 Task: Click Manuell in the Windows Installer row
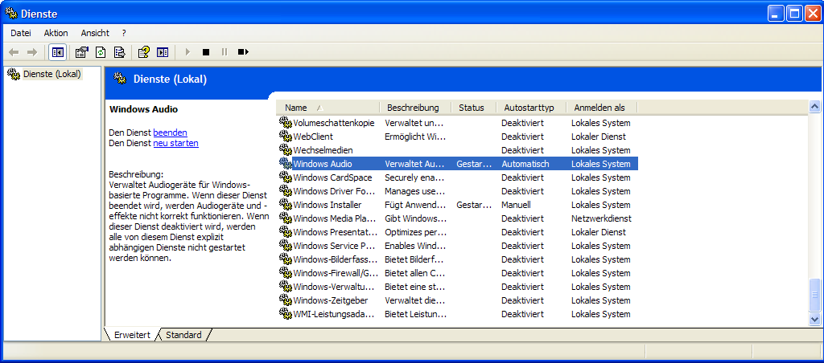click(x=516, y=205)
